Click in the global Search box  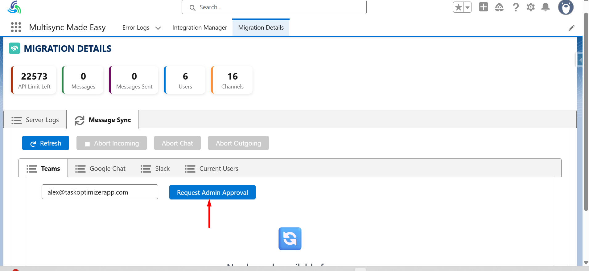click(x=274, y=7)
